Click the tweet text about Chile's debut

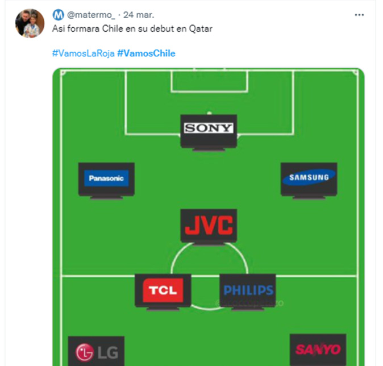point(132,29)
